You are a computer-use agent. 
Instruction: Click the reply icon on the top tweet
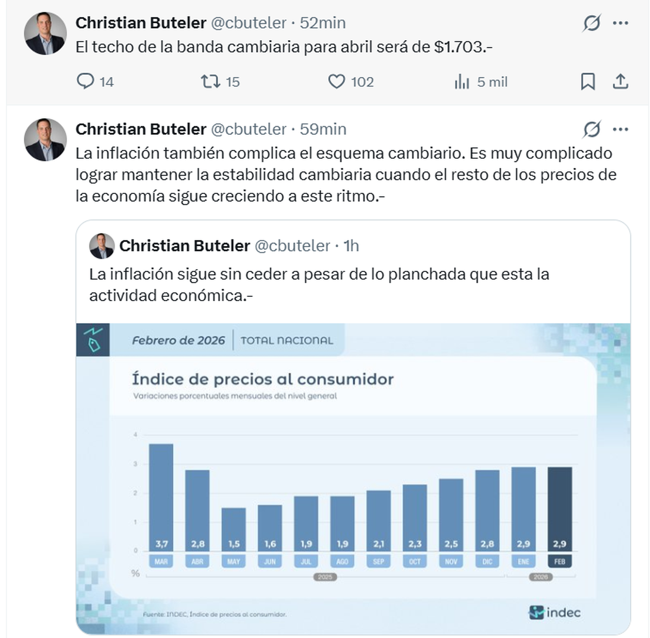[x=86, y=81]
